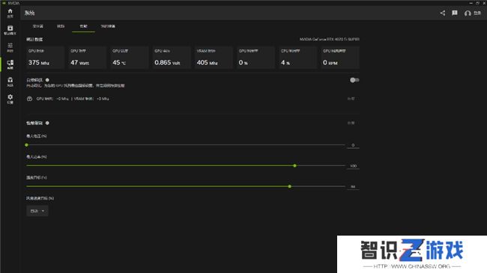Click the VRAM clock card 405 MHz
Image resolution: width=487 pixels, height=273 pixels.
click(214, 58)
